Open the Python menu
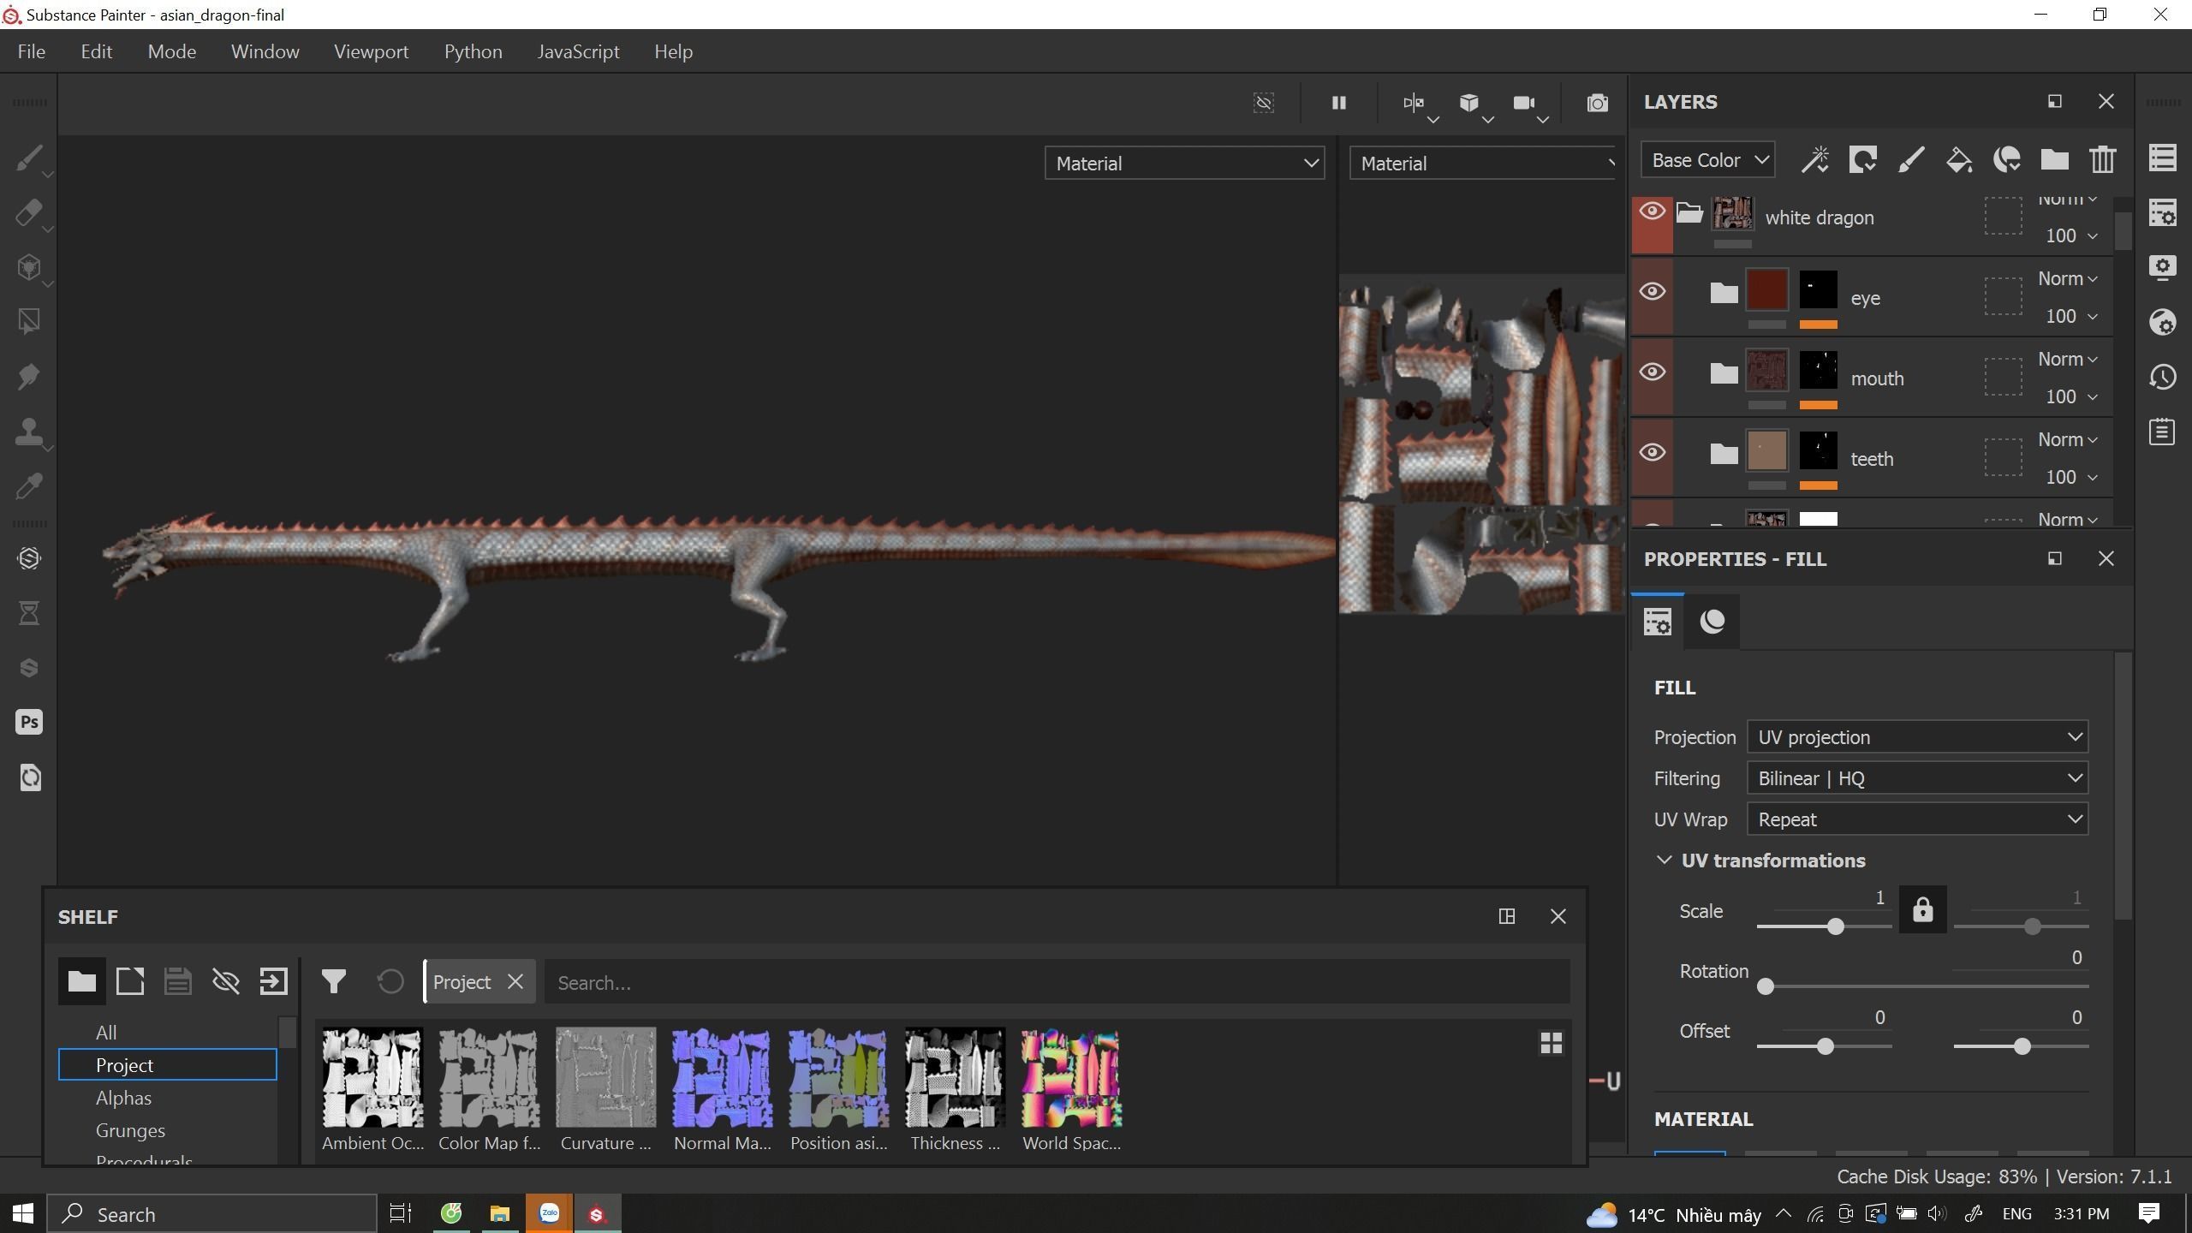This screenshot has height=1233, width=2192. [x=473, y=52]
